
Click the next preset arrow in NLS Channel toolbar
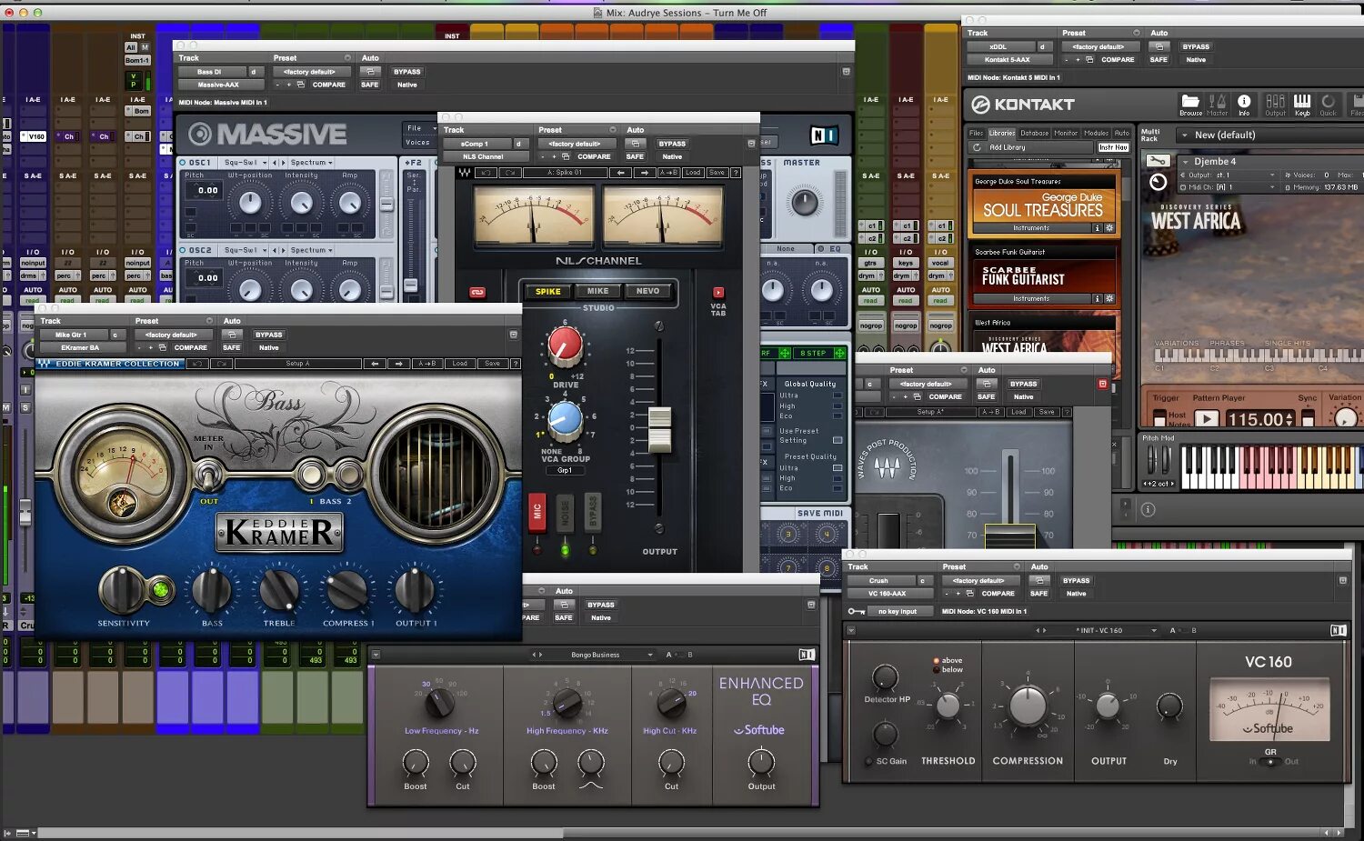click(645, 173)
